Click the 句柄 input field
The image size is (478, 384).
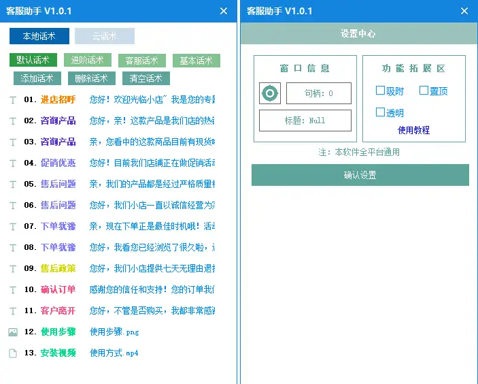pos(318,93)
